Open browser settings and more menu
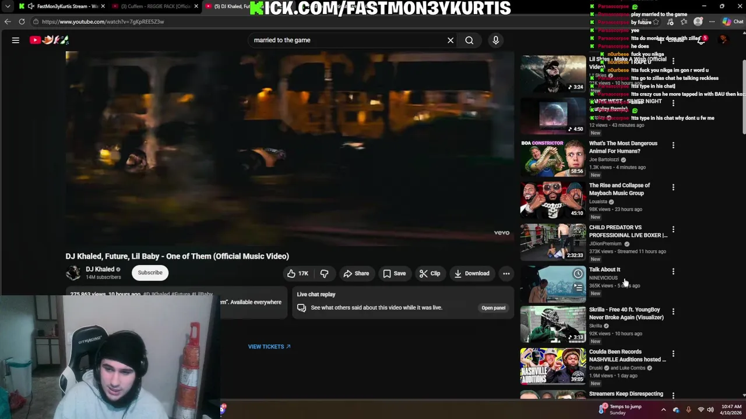The image size is (746, 419). 712,22
